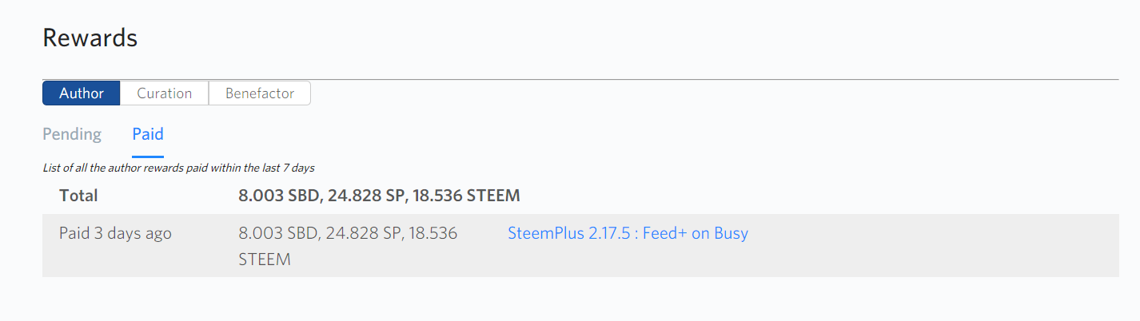This screenshot has width=1140, height=321.
Task: Click the rewards list description text
Action: click(178, 168)
